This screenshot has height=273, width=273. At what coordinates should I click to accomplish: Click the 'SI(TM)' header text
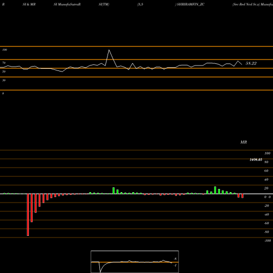[x=104, y=4]
